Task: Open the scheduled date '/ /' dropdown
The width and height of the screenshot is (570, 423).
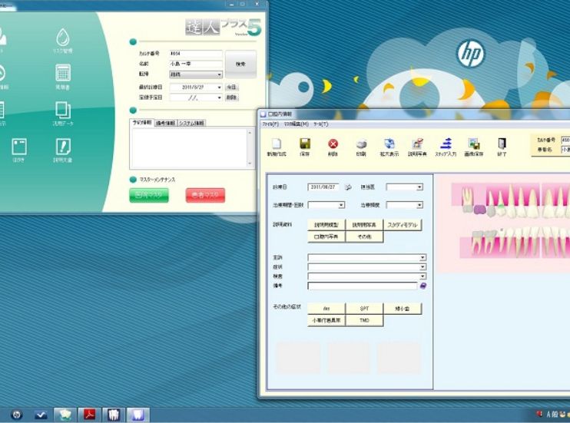Action: point(219,97)
